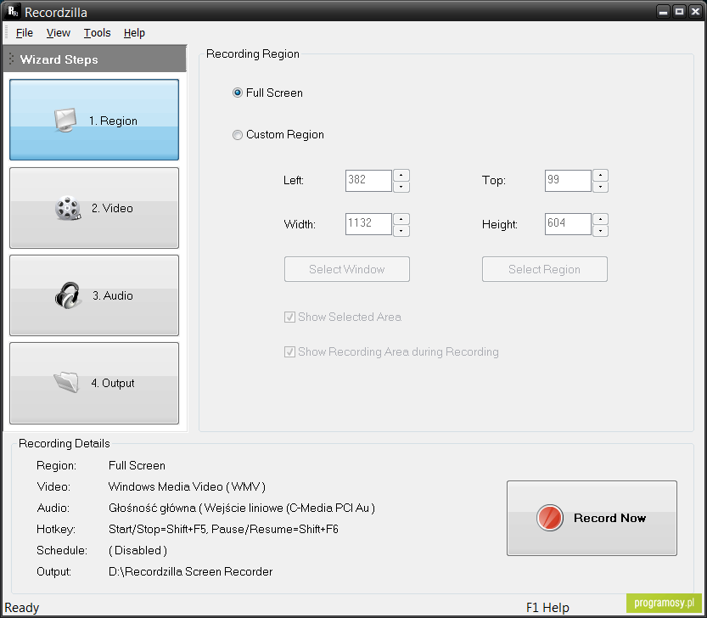Click the Ready status bar text
Viewport: 707px width, 618px height.
click(x=22, y=608)
